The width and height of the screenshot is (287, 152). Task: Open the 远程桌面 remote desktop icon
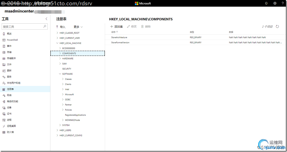click(x=4, y=126)
